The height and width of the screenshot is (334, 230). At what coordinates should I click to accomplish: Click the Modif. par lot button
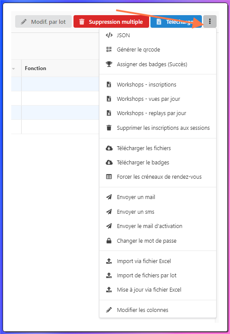[43, 22]
